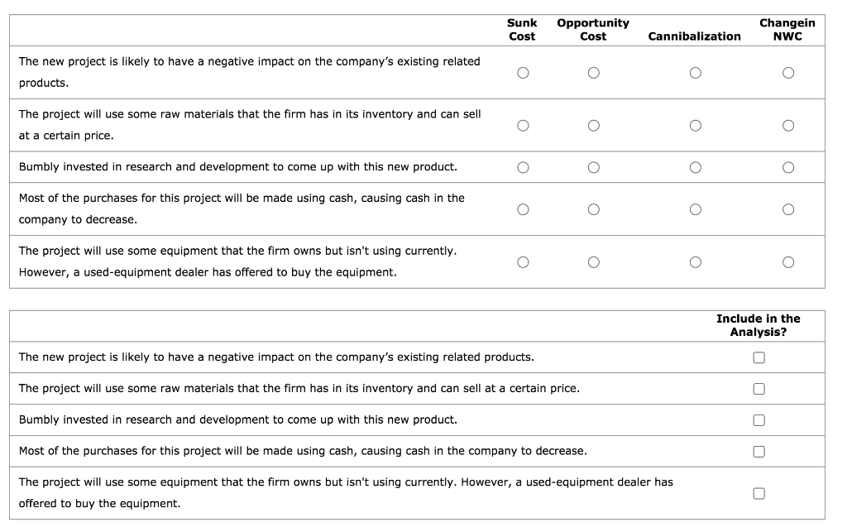The width and height of the screenshot is (847, 527).
Task: Choose Change in NWC for cash purchases row
Action: coord(788,209)
